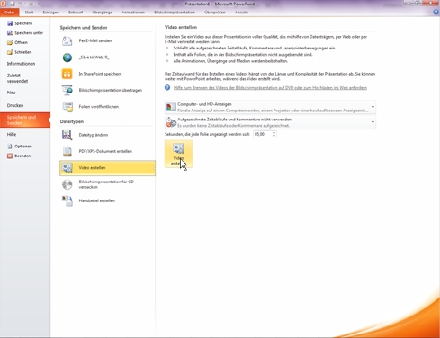Click the CD icon for Bildschirmpräsentation verpacken
Image resolution: width=440 pixels, height=338 pixels.
pos(67,184)
